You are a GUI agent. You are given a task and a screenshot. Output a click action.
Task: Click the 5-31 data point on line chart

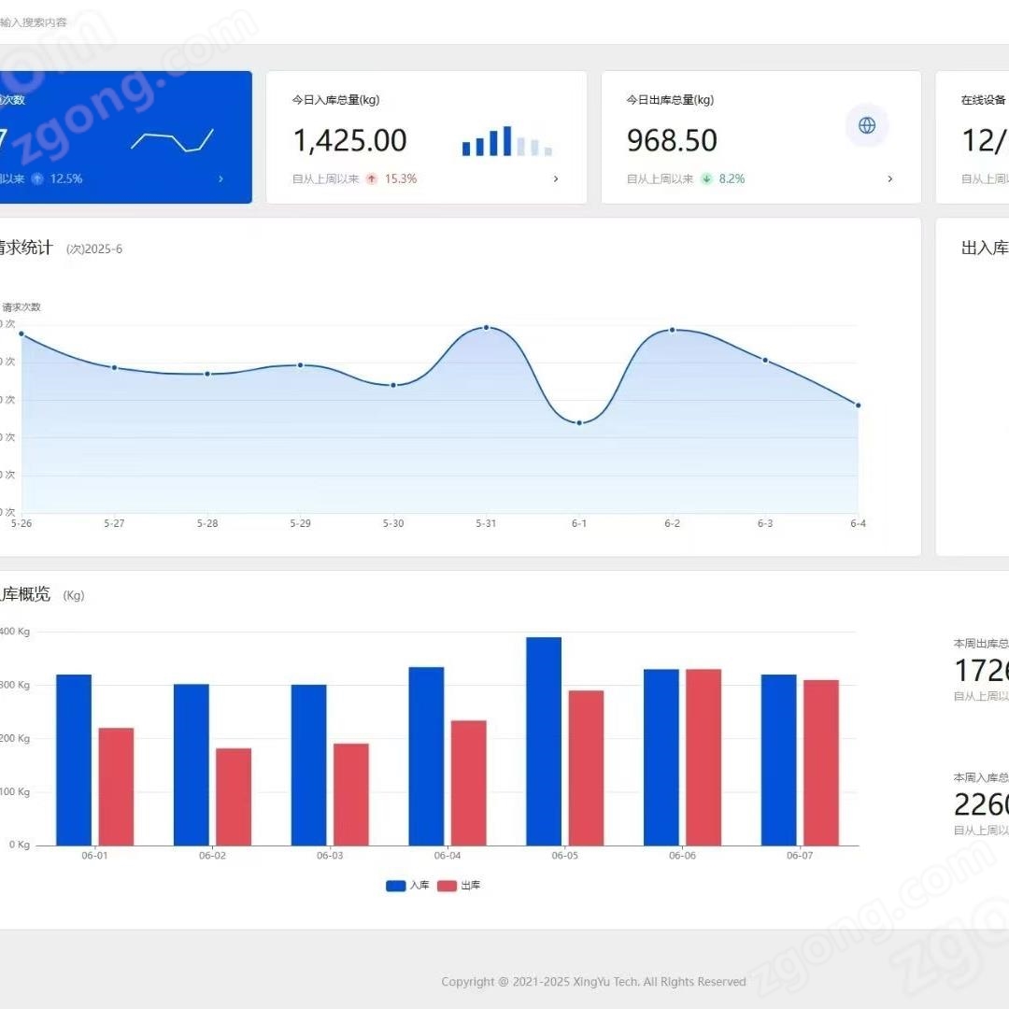pos(486,327)
